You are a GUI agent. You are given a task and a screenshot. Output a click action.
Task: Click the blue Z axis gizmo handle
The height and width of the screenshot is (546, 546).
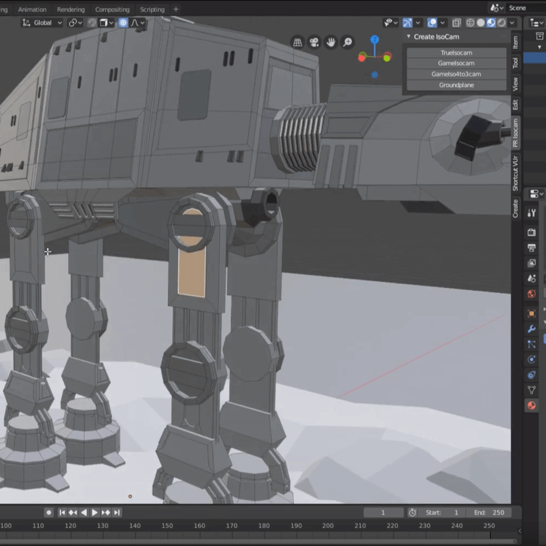click(375, 39)
